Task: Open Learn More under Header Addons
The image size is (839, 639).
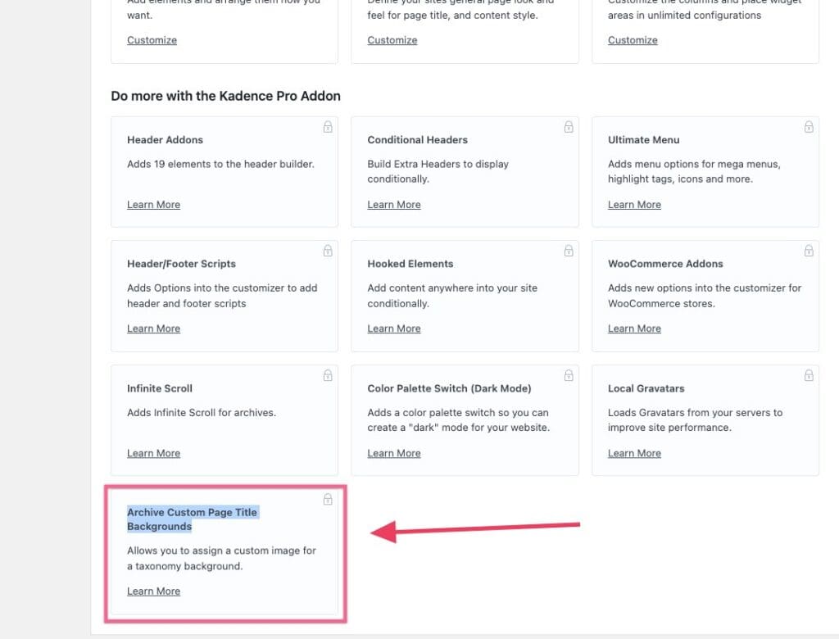Action: (153, 205)
